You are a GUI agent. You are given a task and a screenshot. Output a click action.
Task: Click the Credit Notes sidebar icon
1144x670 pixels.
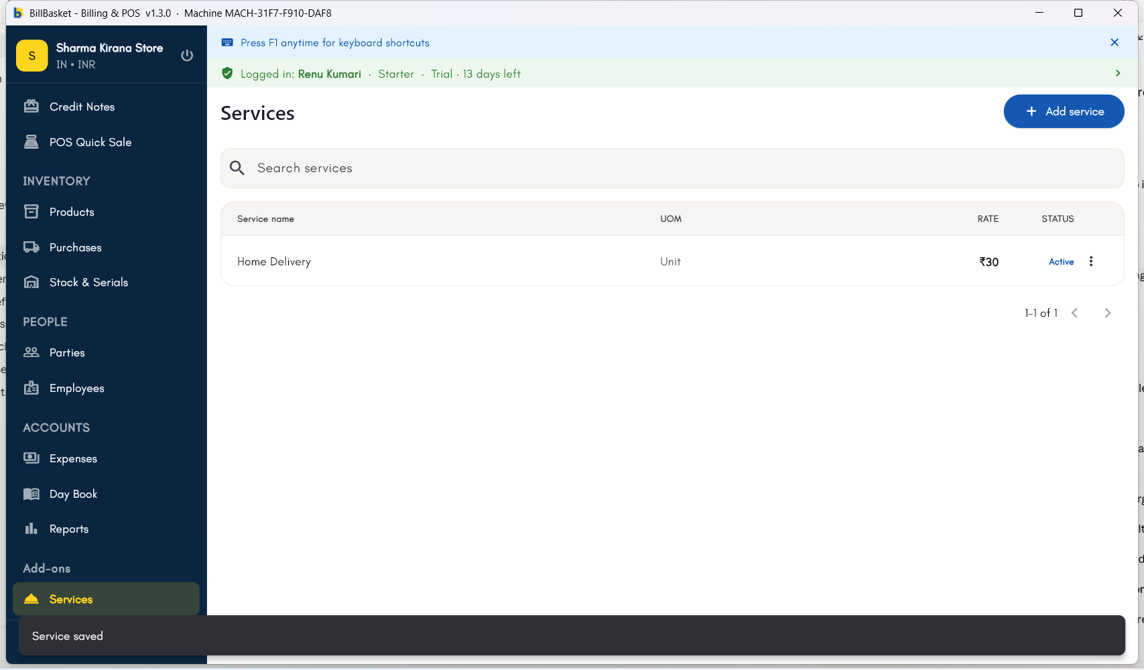tap(31, 106)
